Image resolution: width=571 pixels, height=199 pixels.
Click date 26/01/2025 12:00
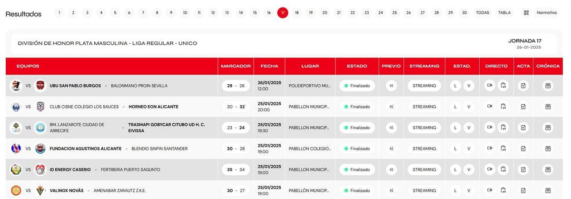(269, 86)
